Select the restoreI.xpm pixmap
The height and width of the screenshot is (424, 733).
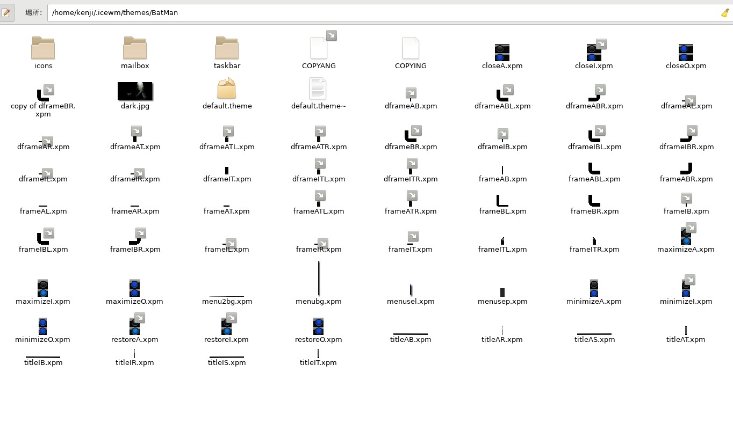click(x=227, y=325)
